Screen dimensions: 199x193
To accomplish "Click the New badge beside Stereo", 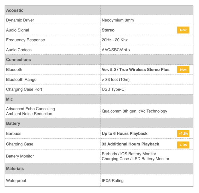I will 183,30.
